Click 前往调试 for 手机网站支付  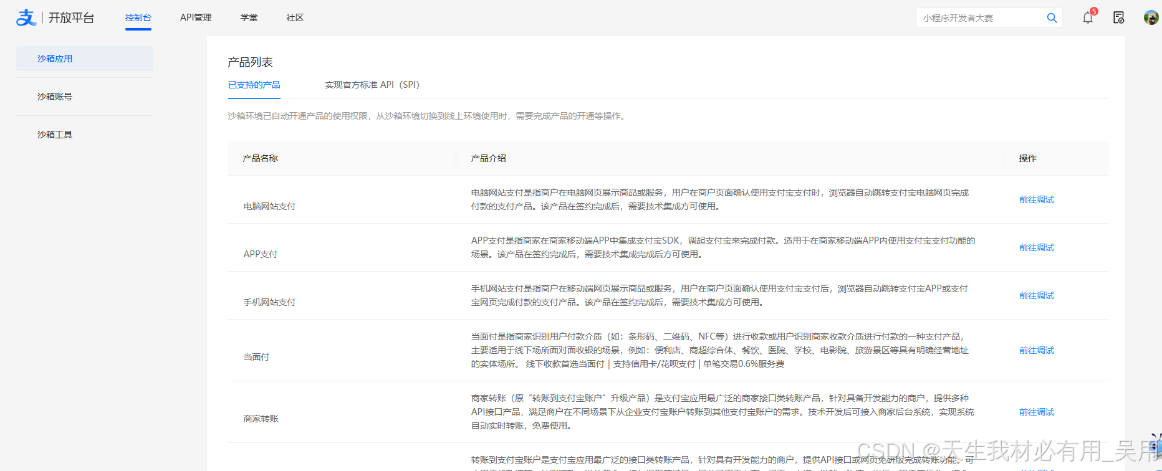tap(1036, 295)
